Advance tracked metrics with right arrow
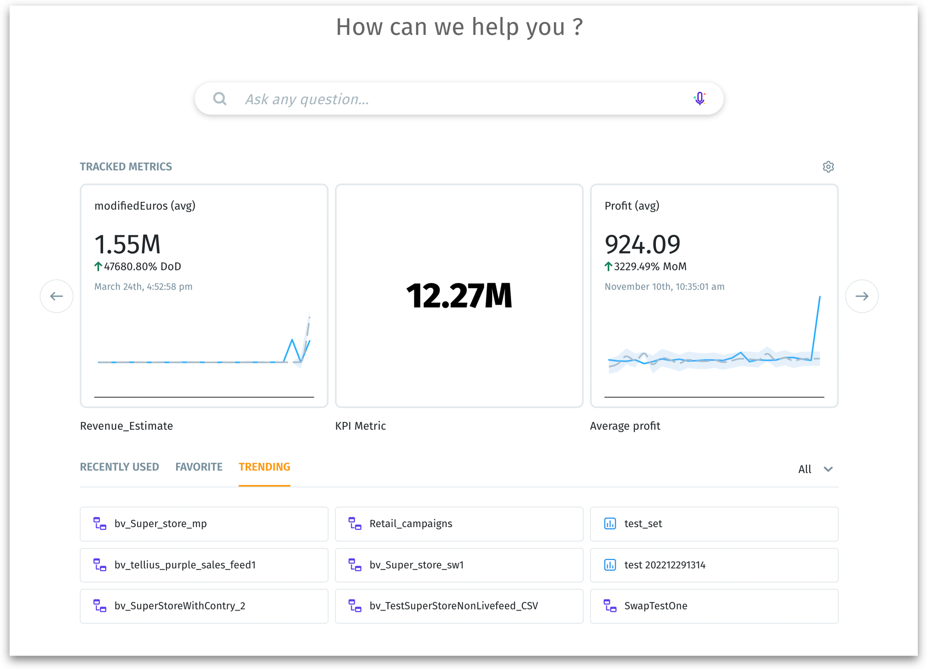This screenshot has height=669, width=927. point(861,296)
